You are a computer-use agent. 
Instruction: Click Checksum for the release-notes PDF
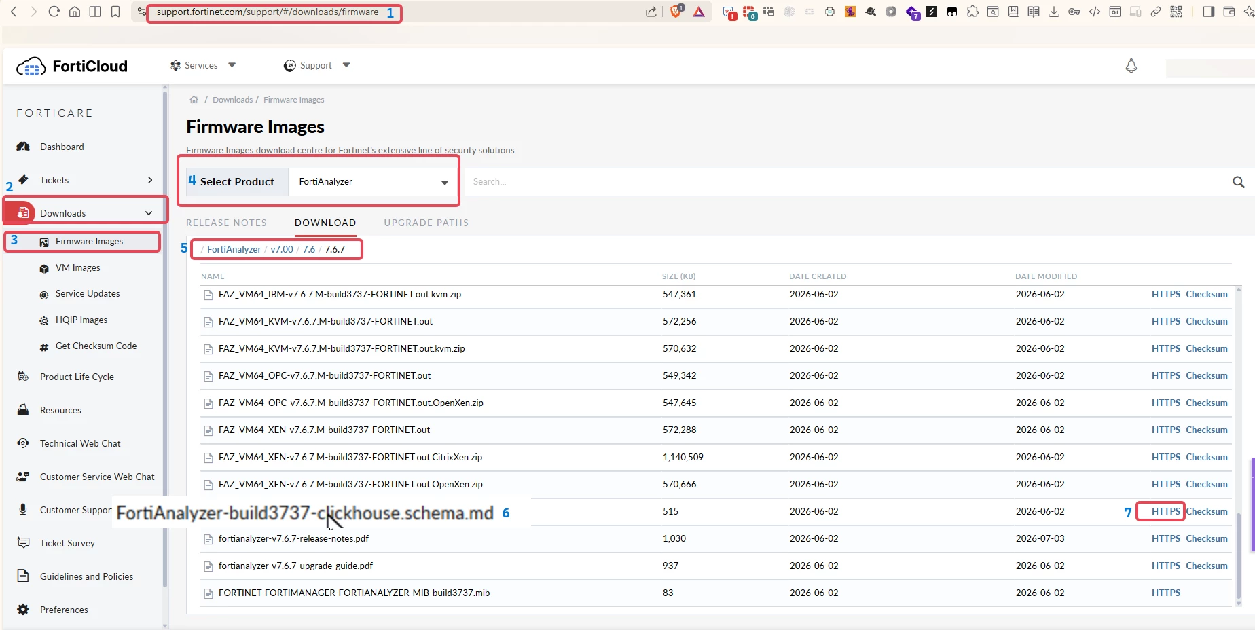click(x=1207, y=538)
